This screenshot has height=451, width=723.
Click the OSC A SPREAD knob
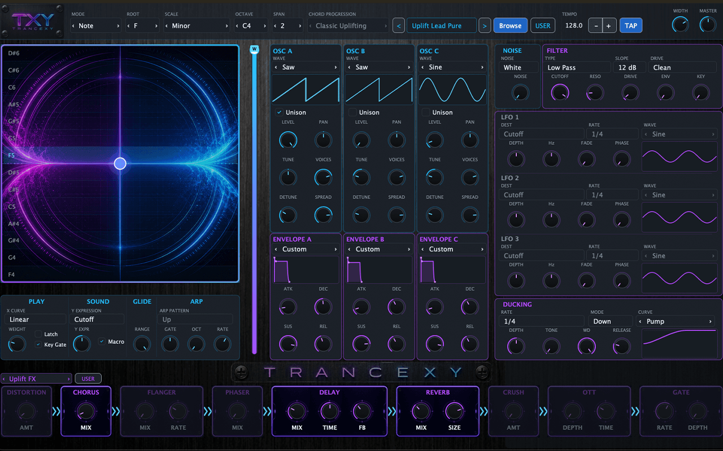coord(323,215)
